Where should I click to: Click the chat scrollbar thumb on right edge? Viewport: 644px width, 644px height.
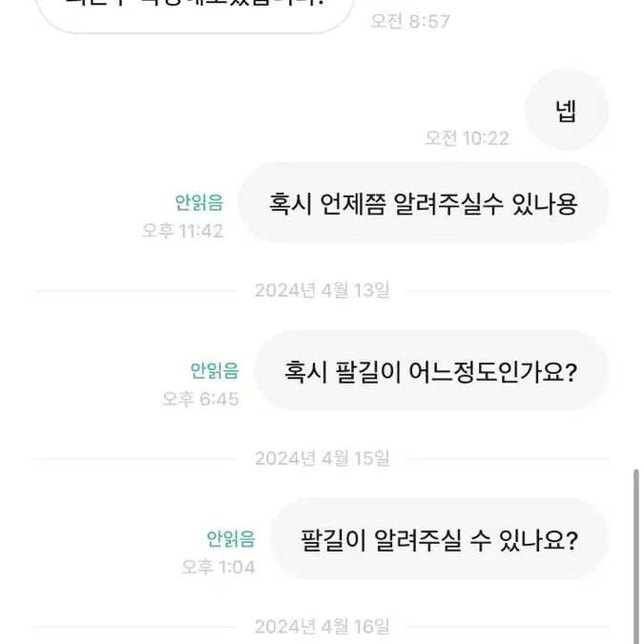(x=636, y=556)
